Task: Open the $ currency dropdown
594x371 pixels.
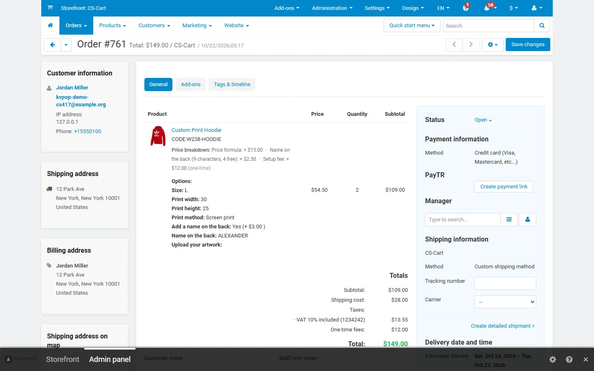Action: click(x=514, y=8)
